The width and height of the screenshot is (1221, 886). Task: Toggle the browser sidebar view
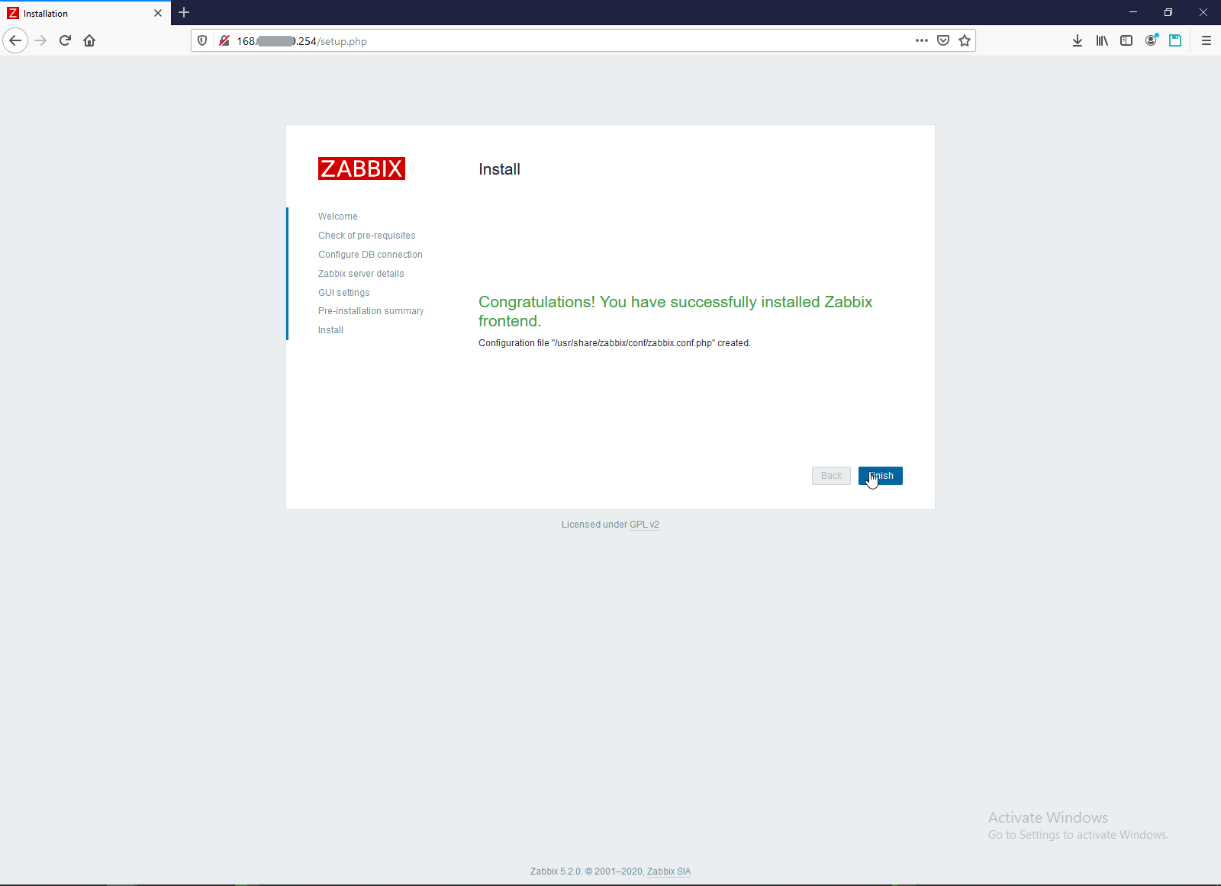click(1126, 40)
